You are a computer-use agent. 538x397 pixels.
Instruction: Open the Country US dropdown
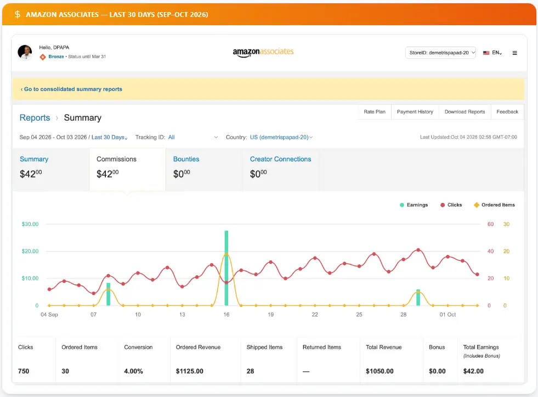281,137
